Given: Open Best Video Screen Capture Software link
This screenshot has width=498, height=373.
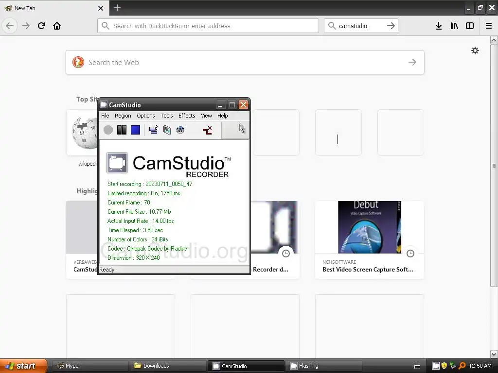Looking at the screenshot, I should click(368, 269).
